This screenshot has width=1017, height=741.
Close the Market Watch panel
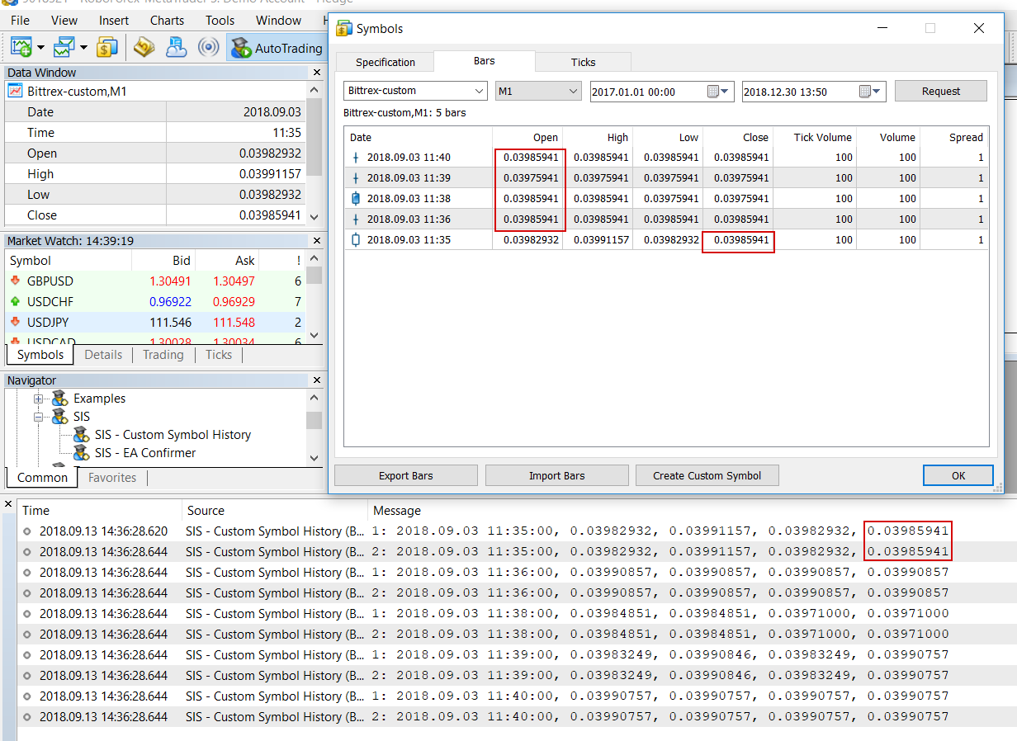coord(316,240)
